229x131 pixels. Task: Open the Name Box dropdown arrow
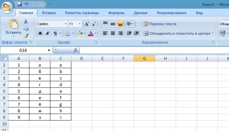[x=49, y=50]
